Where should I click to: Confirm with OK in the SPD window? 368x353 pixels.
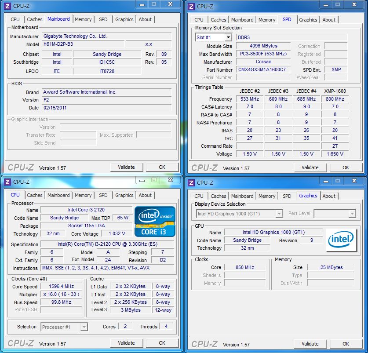point(346,167)
